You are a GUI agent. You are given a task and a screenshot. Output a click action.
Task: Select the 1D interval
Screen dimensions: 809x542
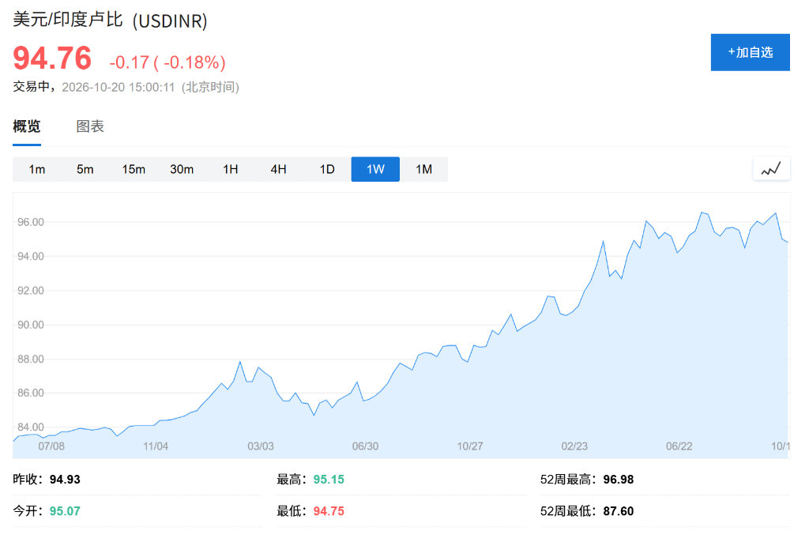(x=327, y=169)
